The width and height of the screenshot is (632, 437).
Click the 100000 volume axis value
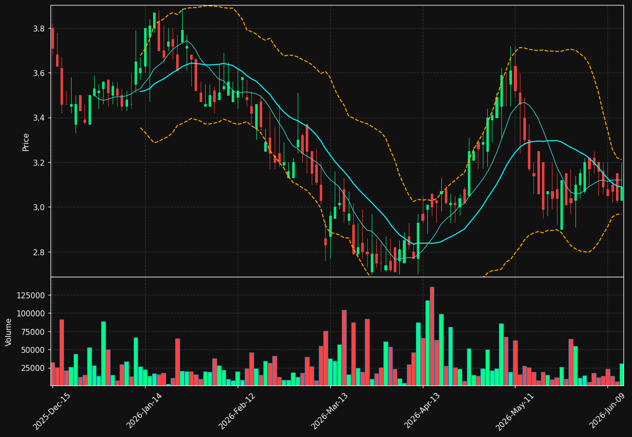pos(32,313)
